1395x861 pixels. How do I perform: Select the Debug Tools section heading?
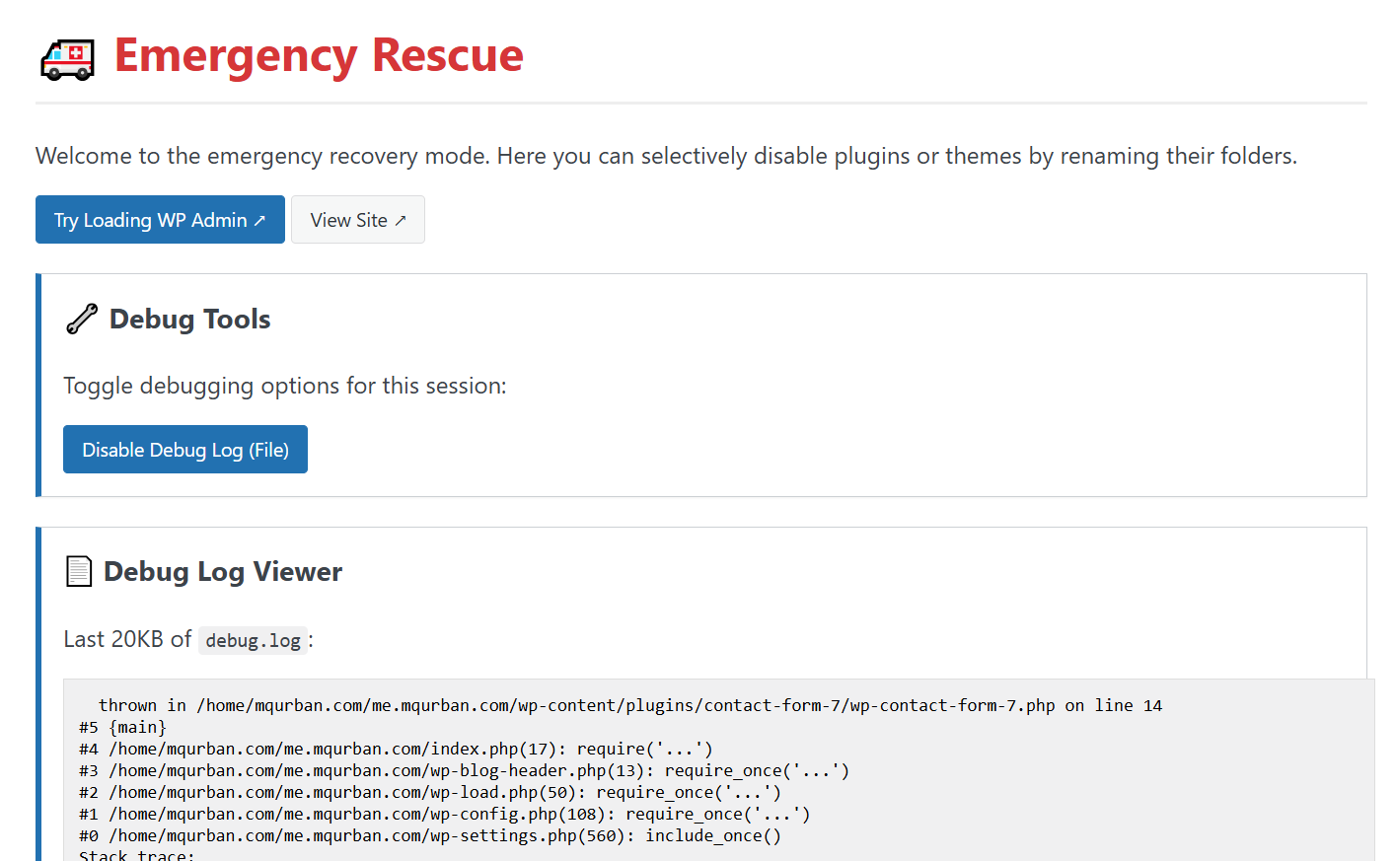tap(189, 318)
